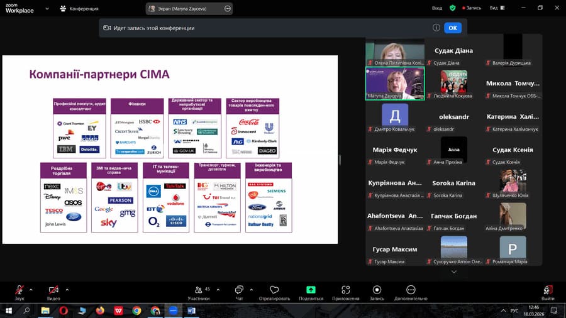Turn on camera with the Видео button
The image size is (566, 318).
click(x=53, y=292)
